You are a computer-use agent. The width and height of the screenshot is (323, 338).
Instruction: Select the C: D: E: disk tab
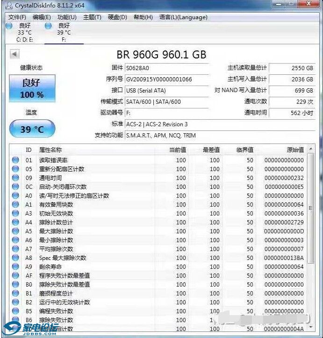coord(25,32)
